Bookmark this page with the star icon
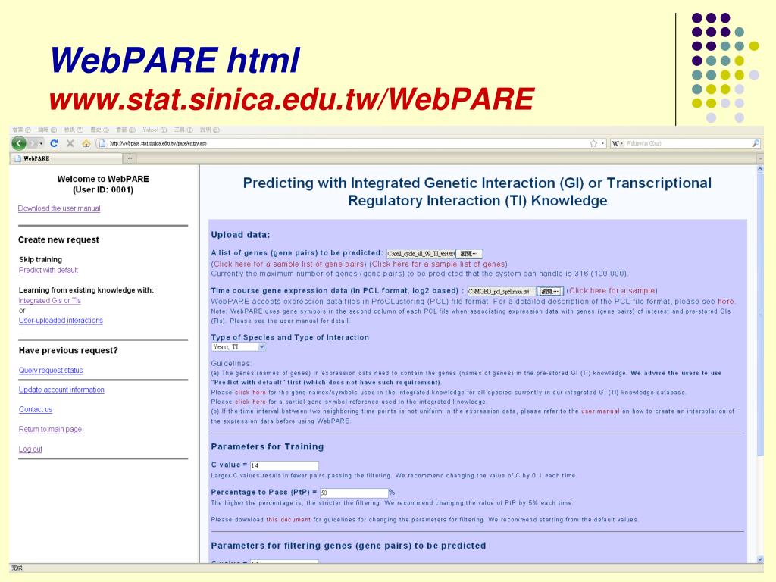Viewport: 776px width, 582px height. pyautogui.click(x=593, y=143)
